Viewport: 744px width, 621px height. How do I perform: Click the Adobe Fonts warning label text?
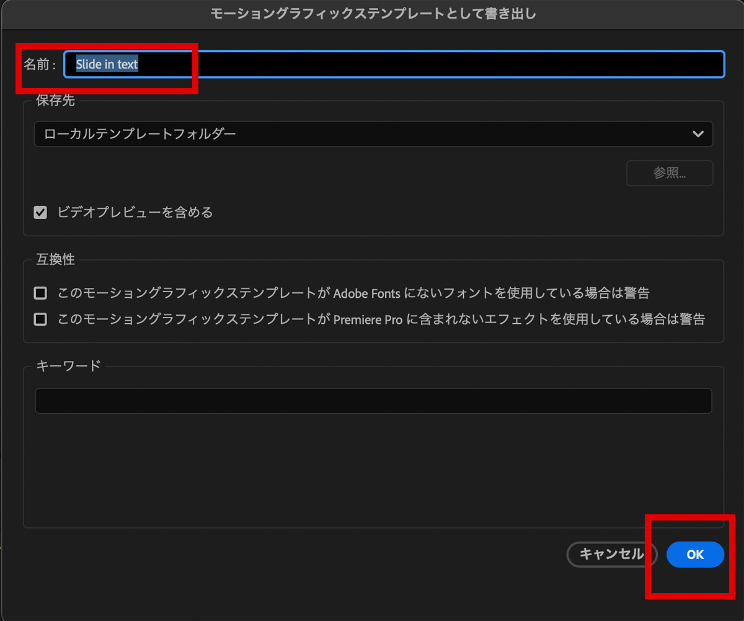pos(353,293)
